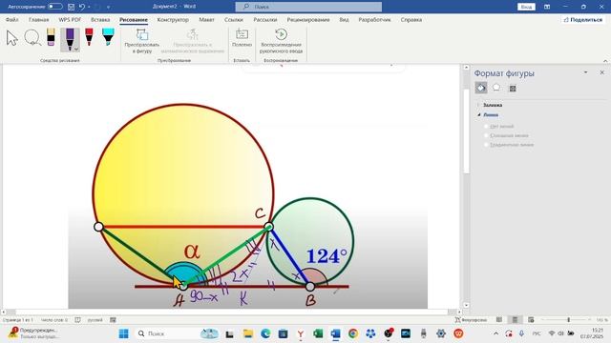Click the русский language indicator

pos(95,320)
